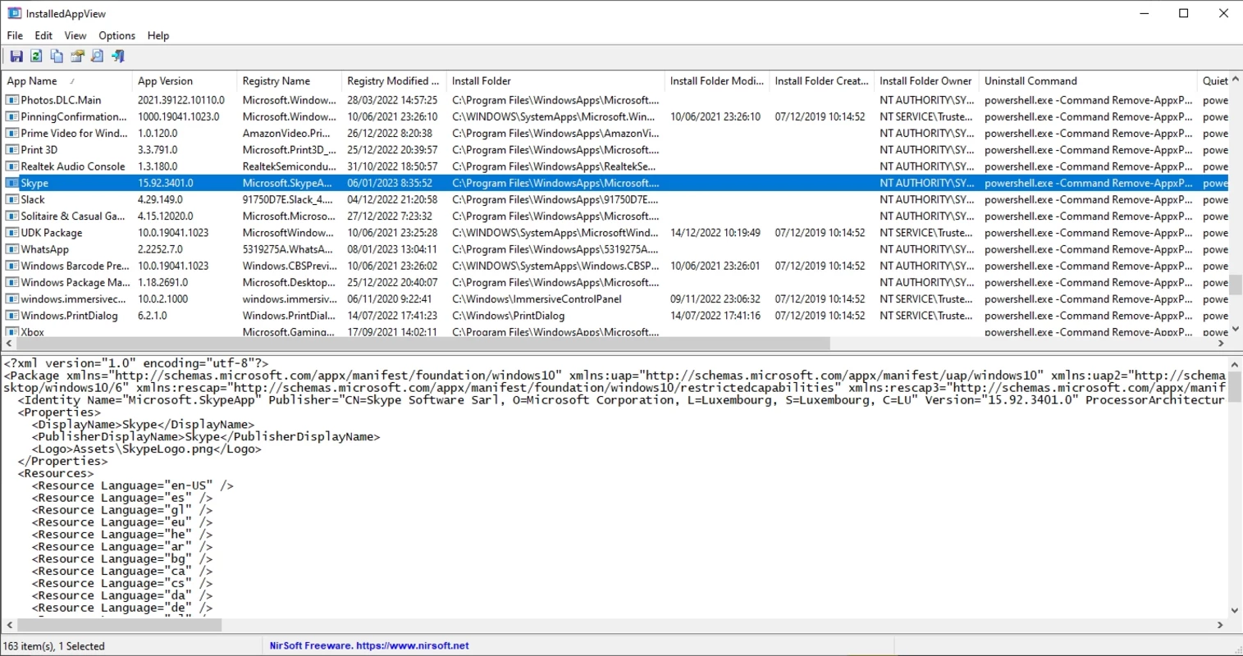This screenshot has width=1243, height=656.
Task: Click the XML pane horizontal scrollbar right arrow
Action: [x=1221, y=625]
